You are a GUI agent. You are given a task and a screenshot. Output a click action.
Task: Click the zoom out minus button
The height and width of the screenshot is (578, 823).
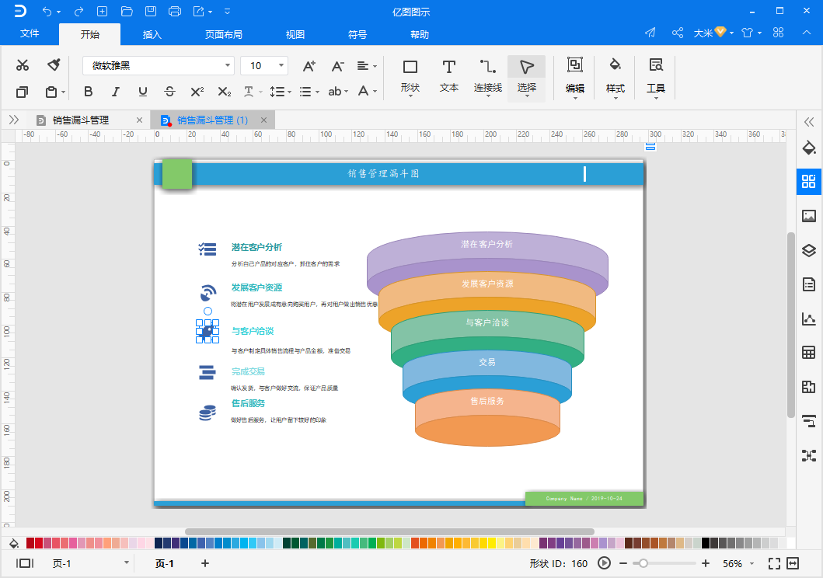(623, 563)
